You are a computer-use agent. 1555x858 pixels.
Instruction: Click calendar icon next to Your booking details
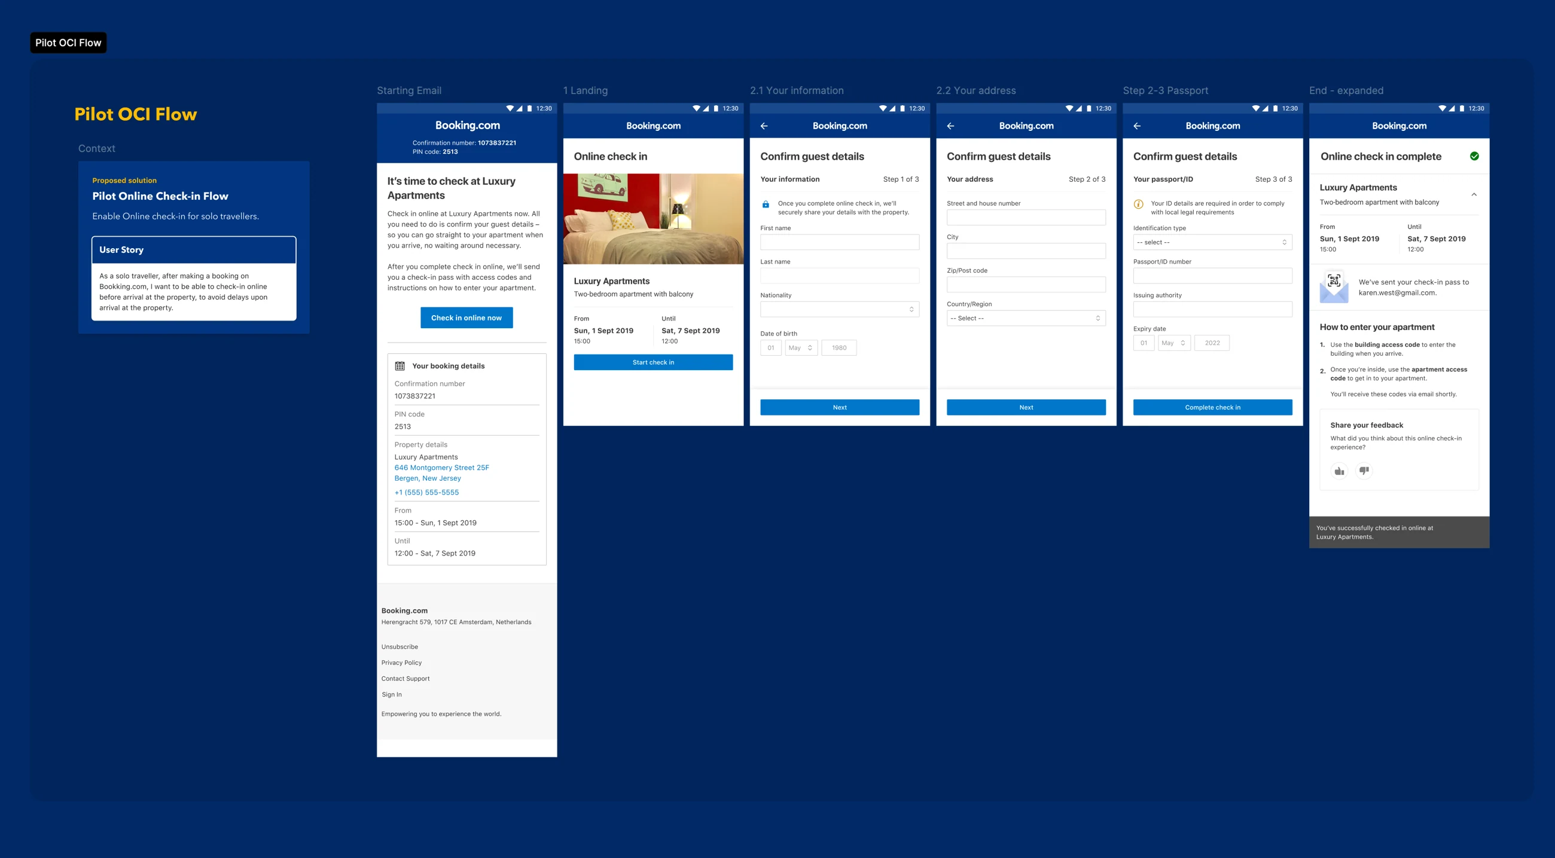click(x=400, y=367)
